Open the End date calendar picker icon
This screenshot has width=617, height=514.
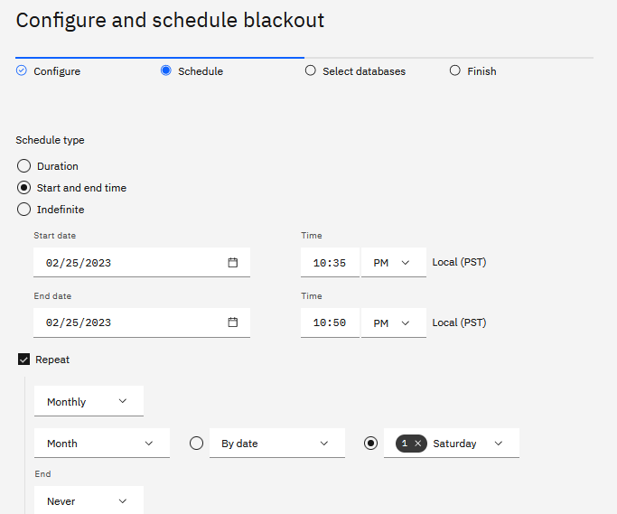click(232, 322)
